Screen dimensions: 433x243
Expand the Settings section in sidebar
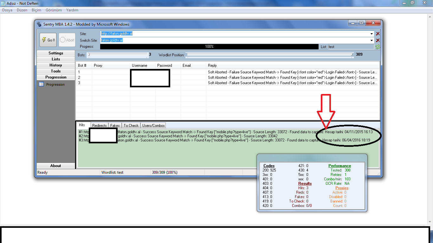click(56, 53)
